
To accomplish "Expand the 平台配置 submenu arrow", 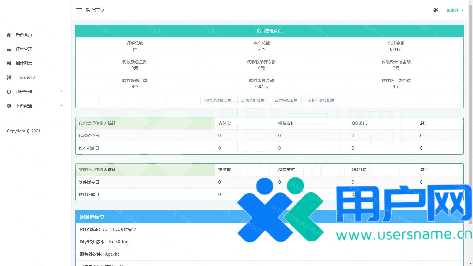I will coord(61,106).
